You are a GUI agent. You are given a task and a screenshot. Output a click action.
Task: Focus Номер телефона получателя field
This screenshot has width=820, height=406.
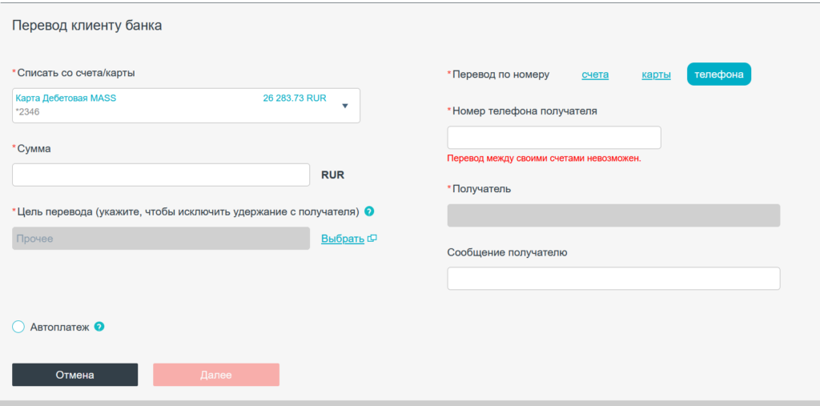[x=554, y=138]
